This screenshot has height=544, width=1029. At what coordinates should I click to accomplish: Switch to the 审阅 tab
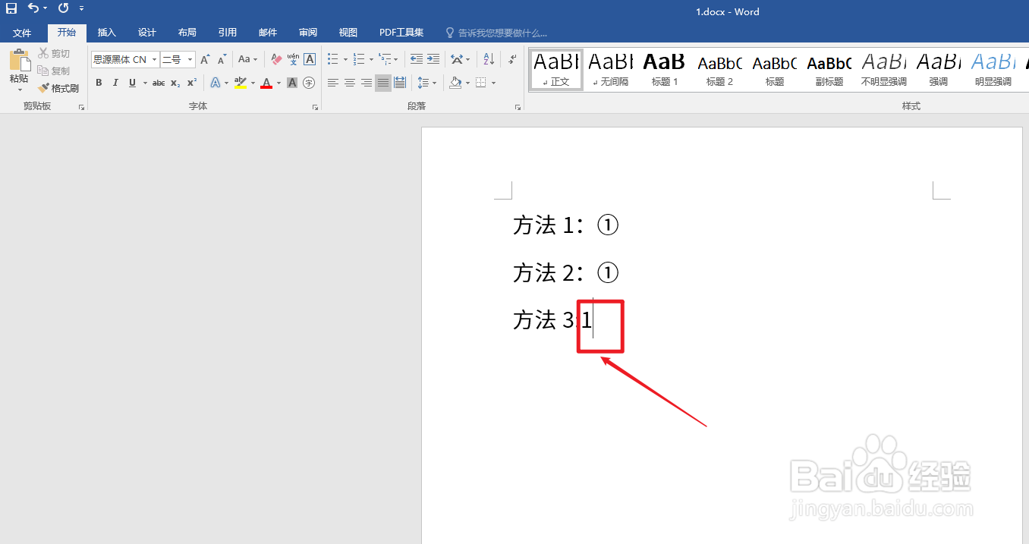tap(308, 33)
